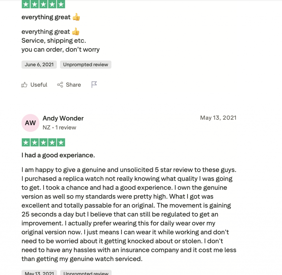Viewport: 282px width, 275px height.
Task: Click Andy Wonder's review body text
Action: [129, 215]
